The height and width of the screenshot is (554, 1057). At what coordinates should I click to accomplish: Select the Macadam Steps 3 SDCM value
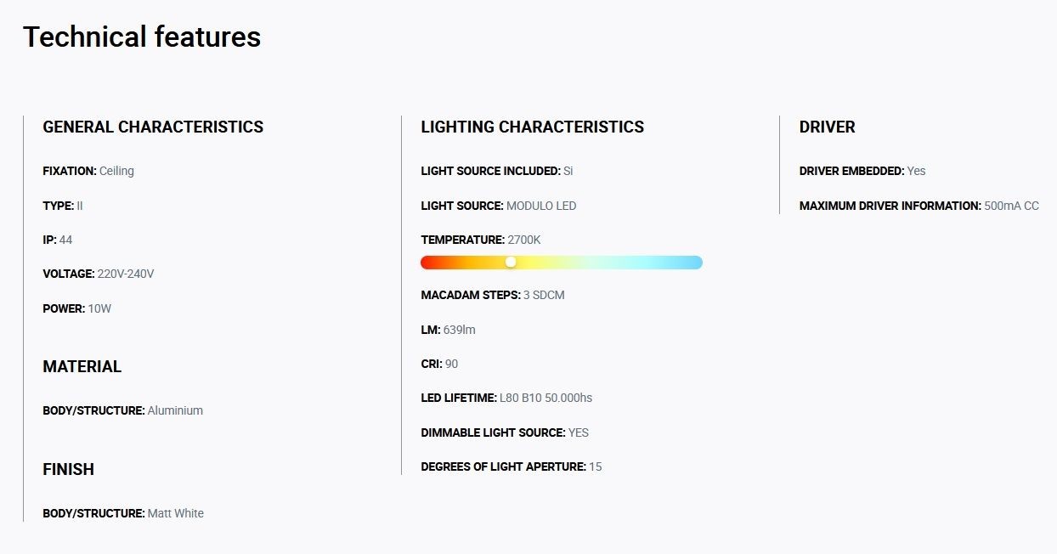493,295
